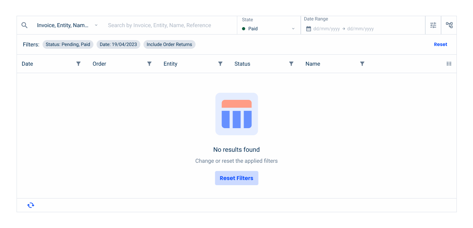Filter by the Name column
Screen dimensions: 473x228
[x=362, y=64]
